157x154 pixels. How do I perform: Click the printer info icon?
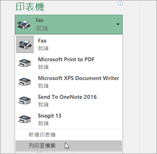(120, 3)
